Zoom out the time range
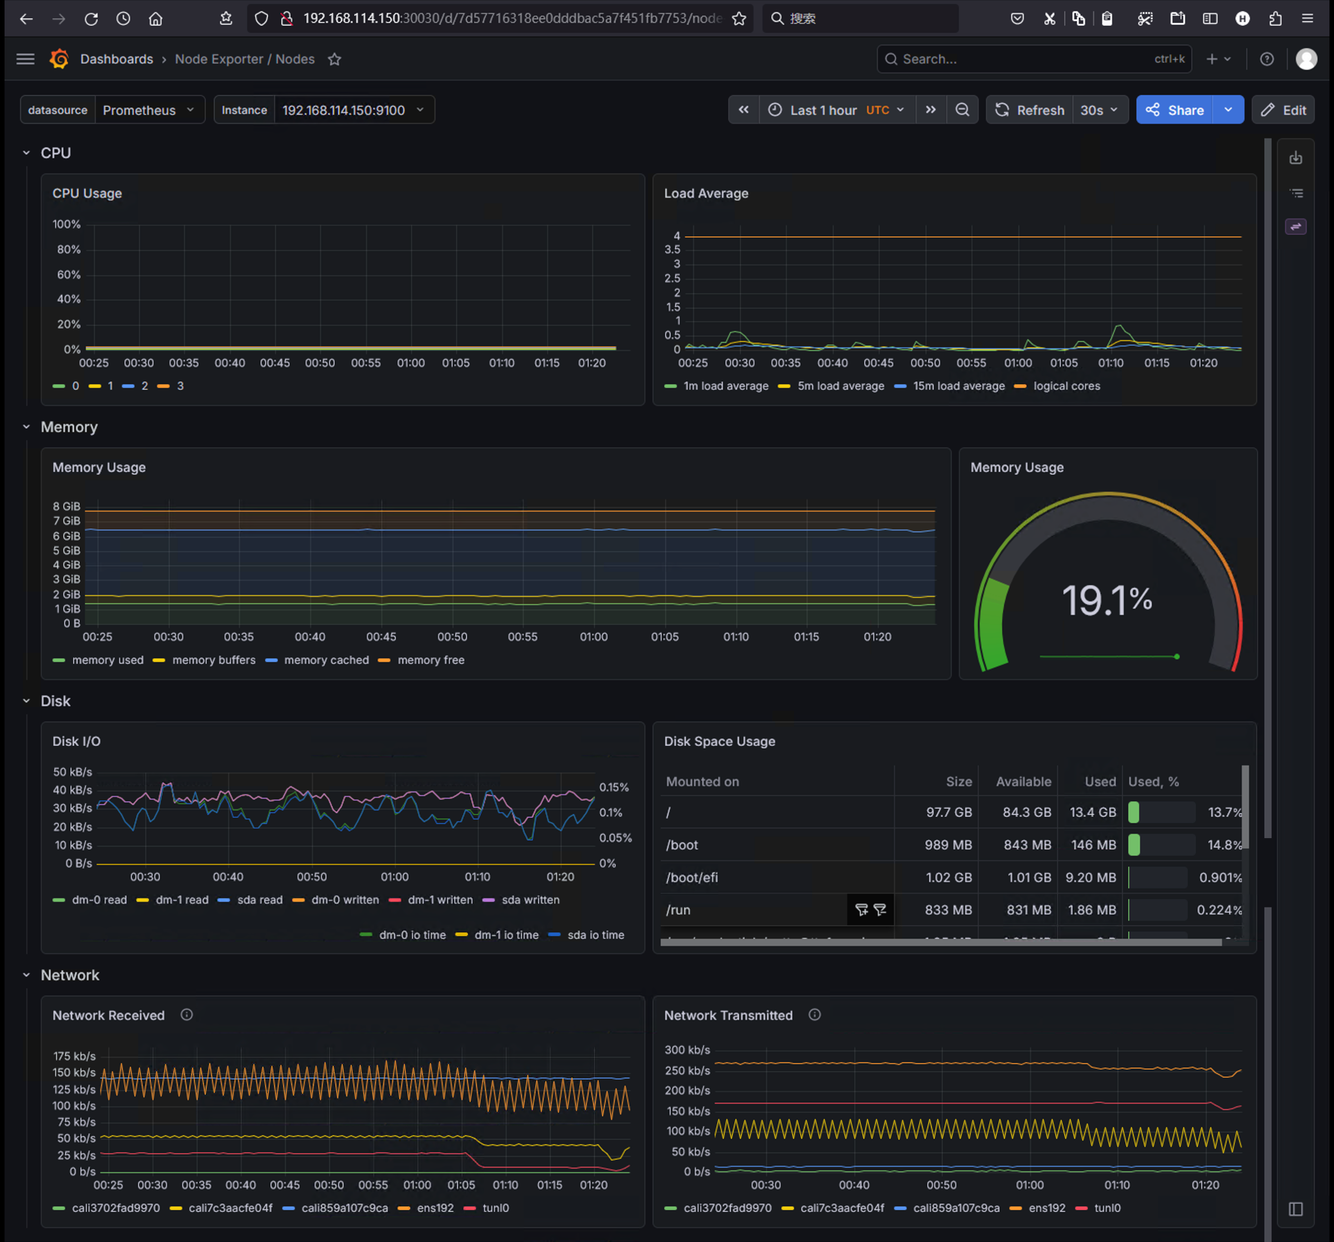 pos(962,110)
